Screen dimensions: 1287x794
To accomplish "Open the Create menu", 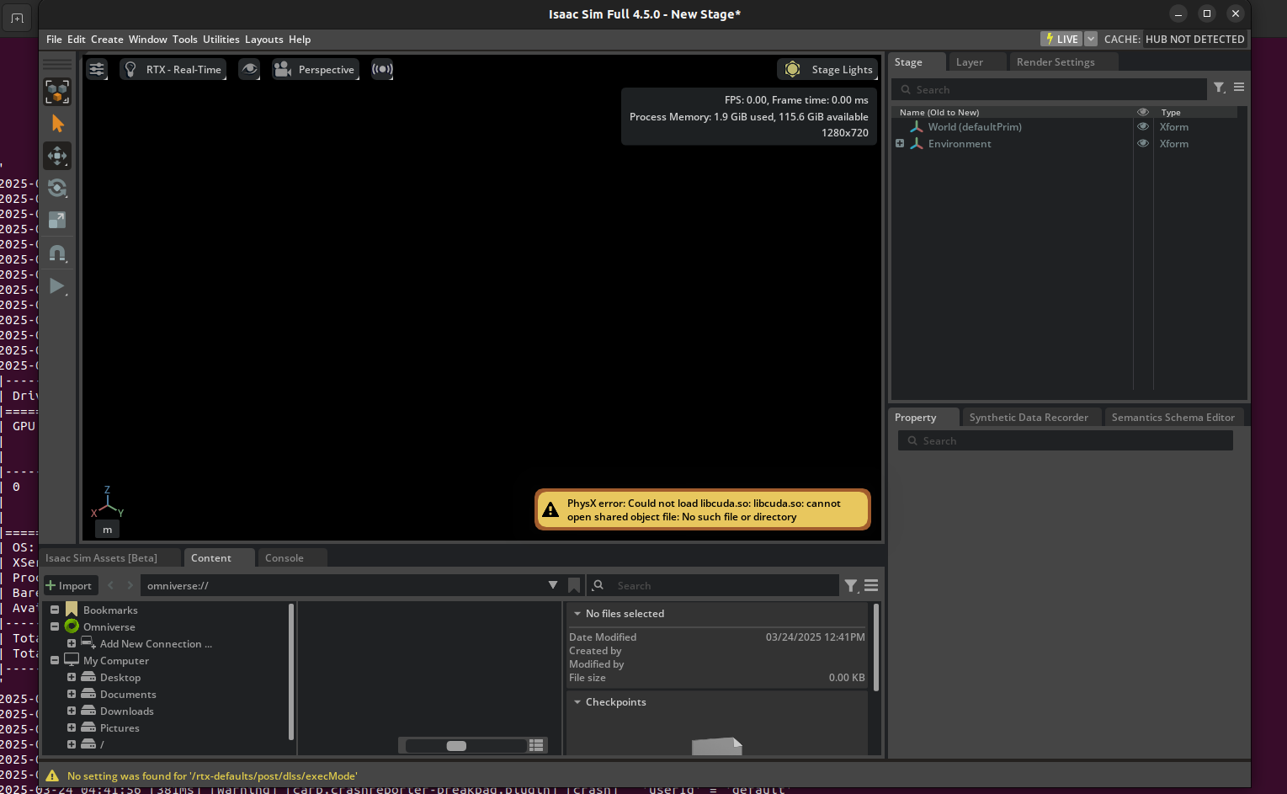I will point(107,40).
